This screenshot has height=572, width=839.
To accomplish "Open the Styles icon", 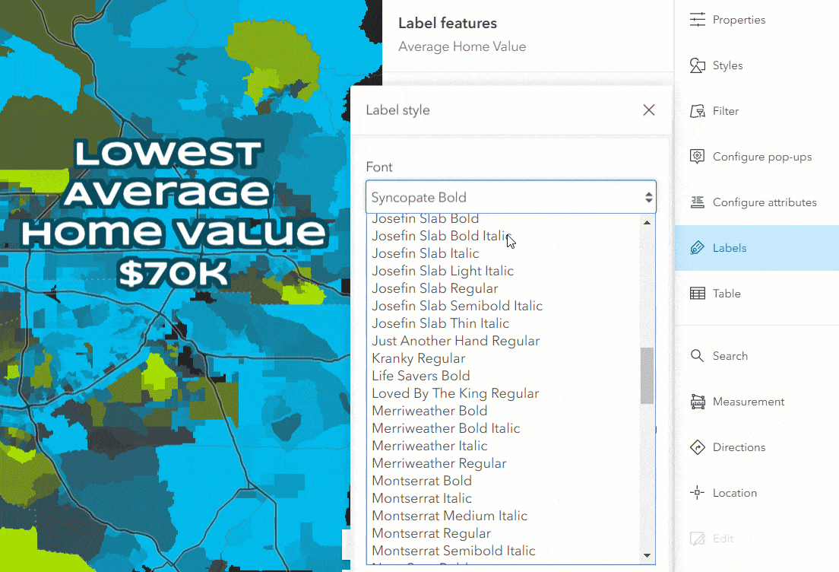I will click(697, 65).
